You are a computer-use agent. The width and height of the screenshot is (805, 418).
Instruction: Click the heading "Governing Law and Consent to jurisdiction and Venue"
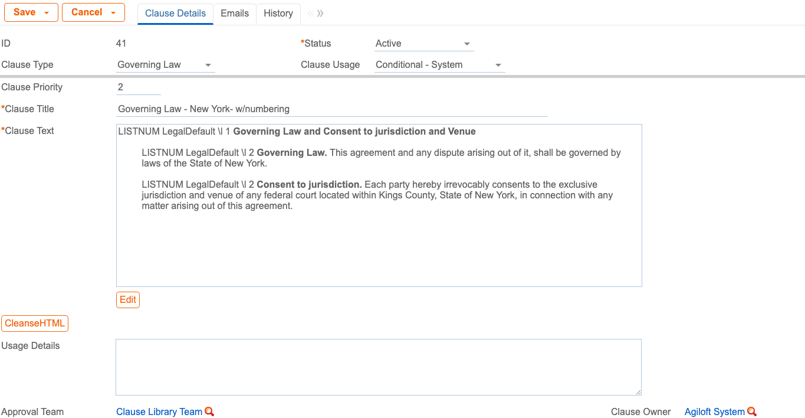[x=354, y=132]
